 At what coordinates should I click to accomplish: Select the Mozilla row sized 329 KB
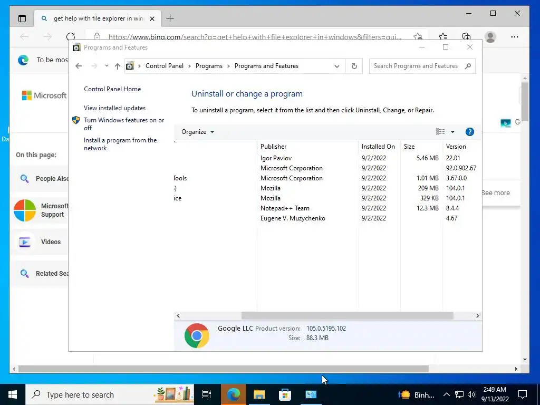(x=328, y=198)
